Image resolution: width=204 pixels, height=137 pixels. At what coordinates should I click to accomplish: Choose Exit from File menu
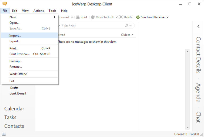[29, 81]
